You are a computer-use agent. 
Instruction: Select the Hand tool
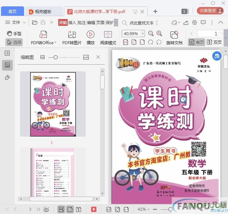[14, 33]
